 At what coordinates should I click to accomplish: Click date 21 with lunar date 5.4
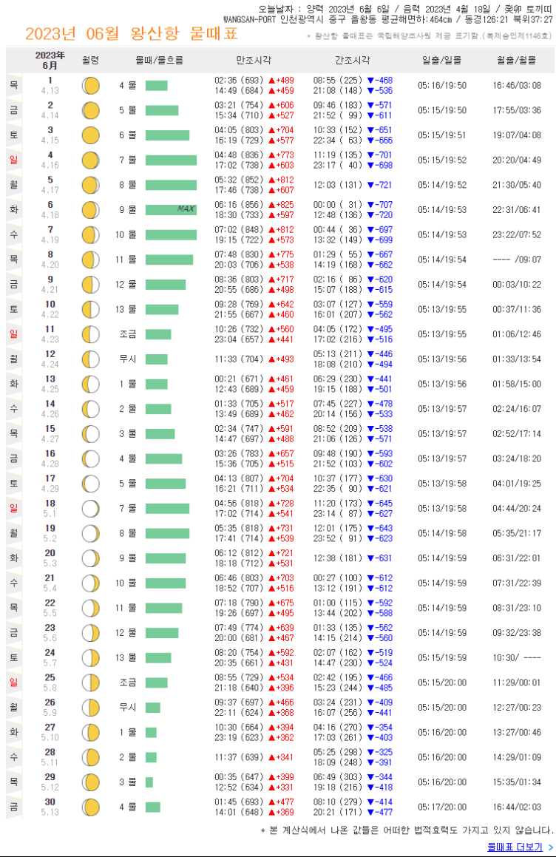(50, 583)
